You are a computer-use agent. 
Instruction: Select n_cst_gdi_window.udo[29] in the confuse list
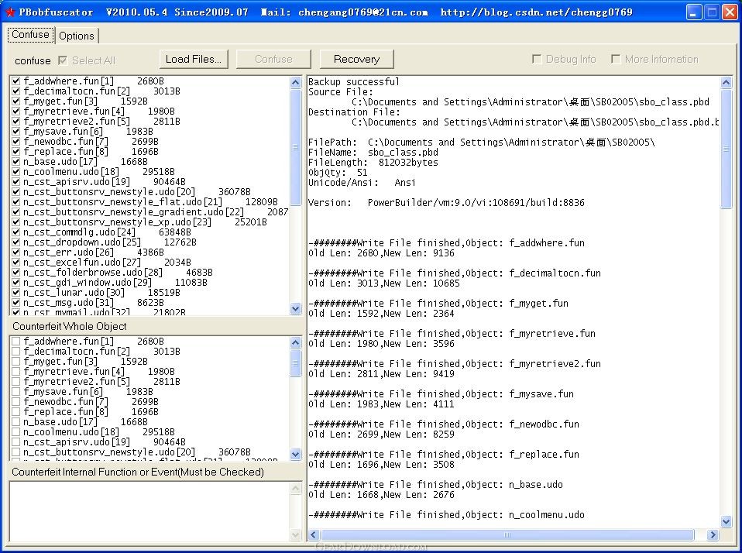115,283
